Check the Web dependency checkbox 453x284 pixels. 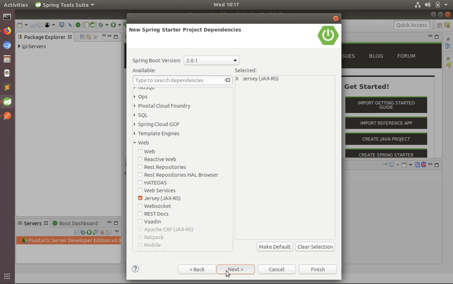coord(140,151)
